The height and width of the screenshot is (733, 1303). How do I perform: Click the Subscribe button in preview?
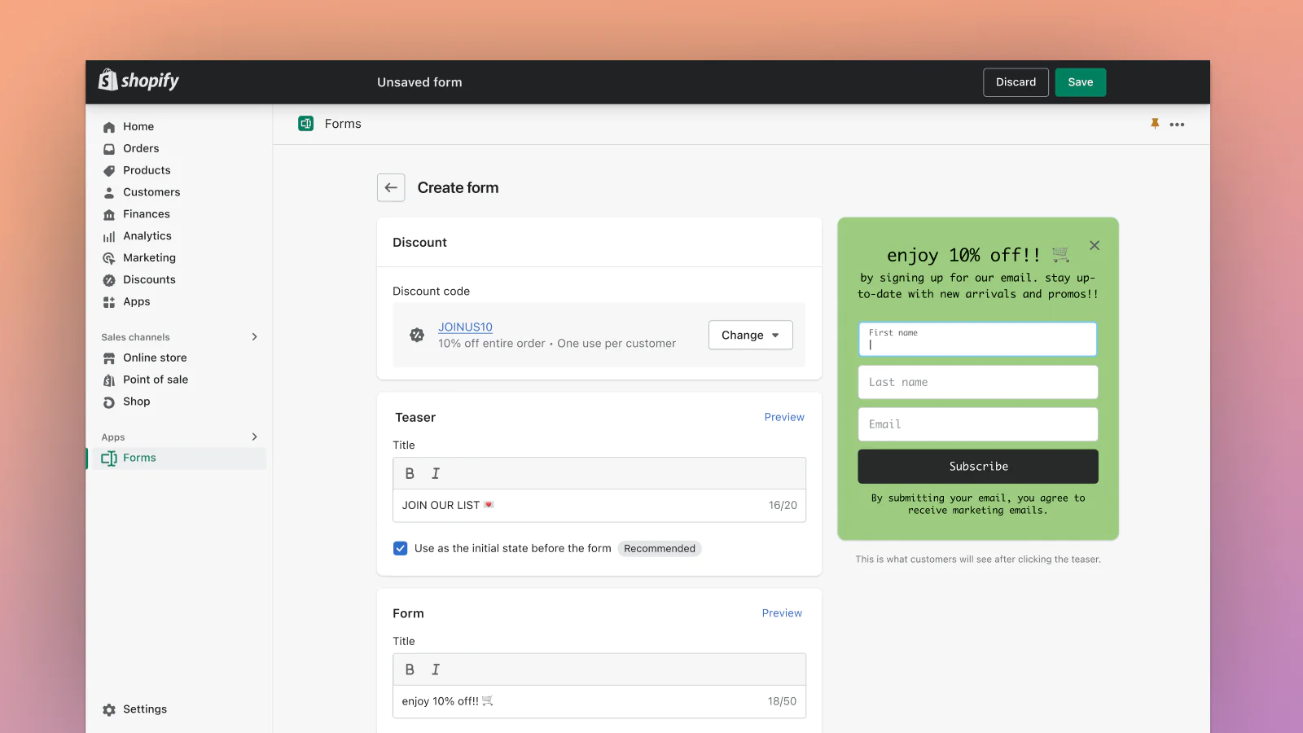[x=978, y=467]
